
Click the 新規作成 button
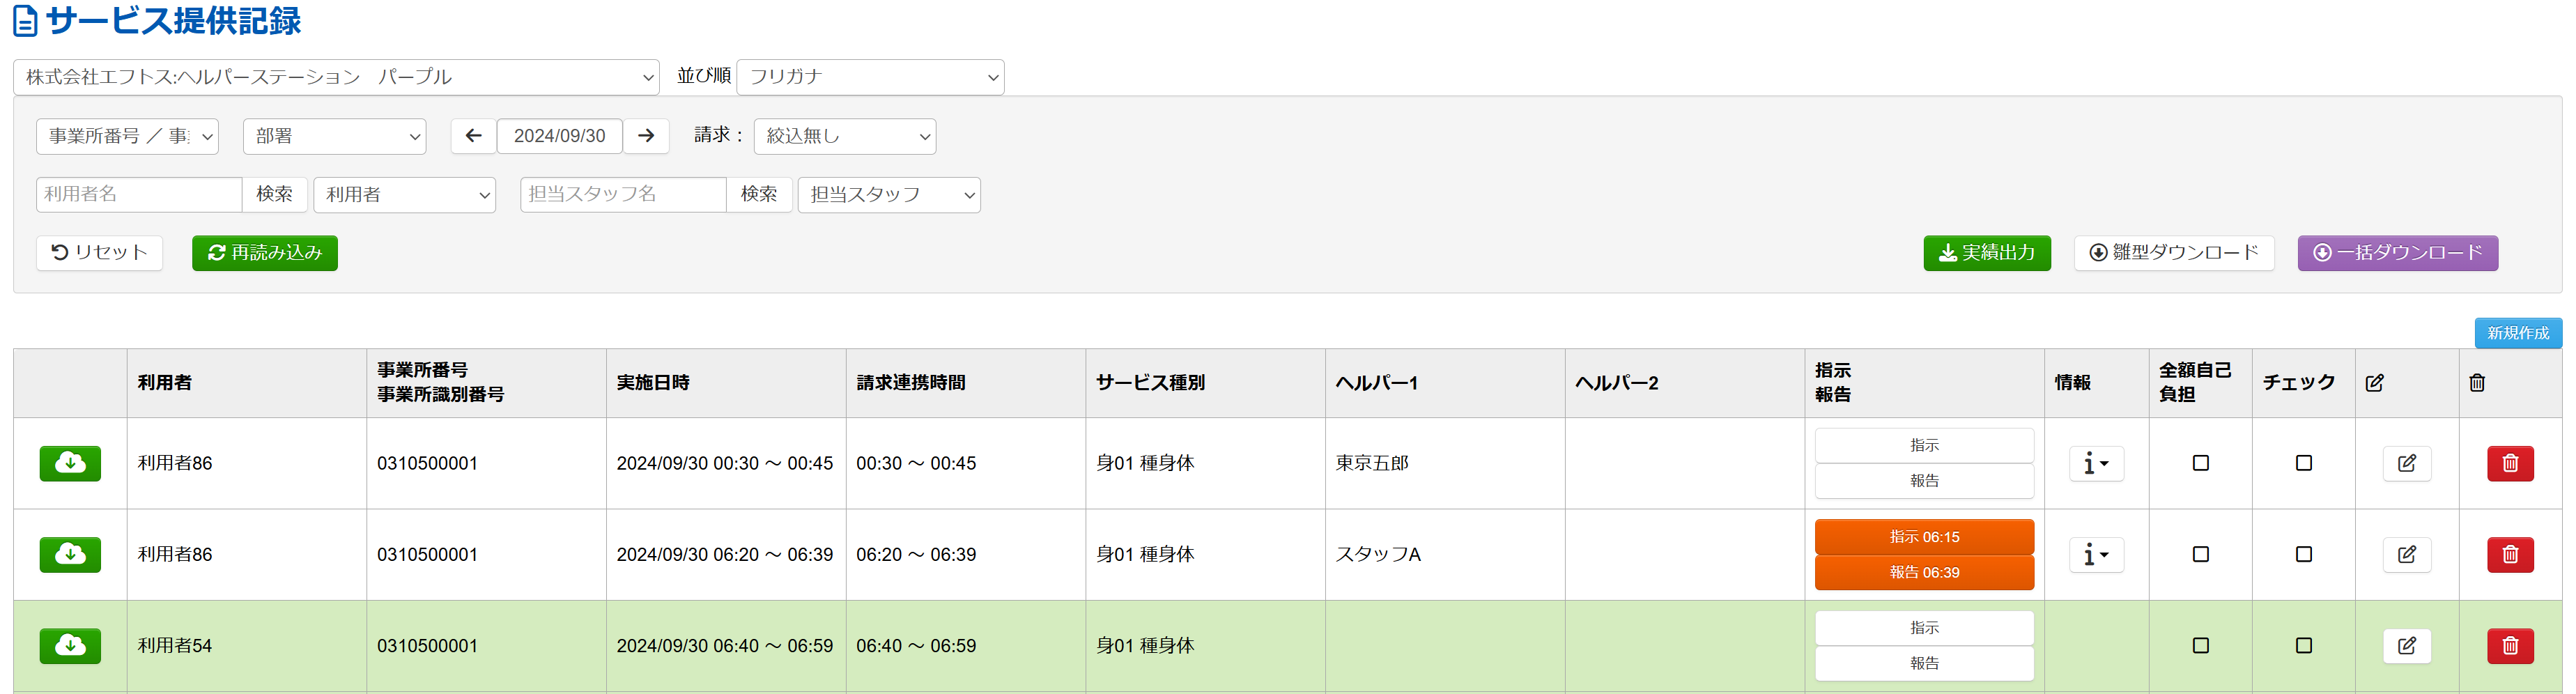tap(2517, 333)
